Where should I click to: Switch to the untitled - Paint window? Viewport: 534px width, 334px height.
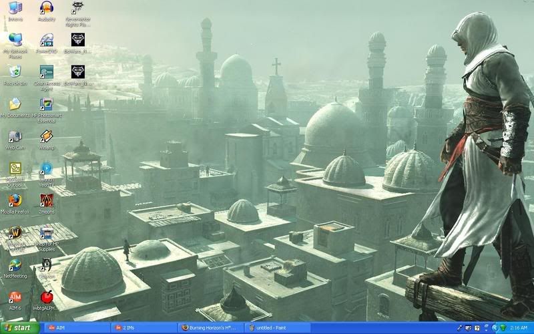pyautogui.click(x=278, y=328)
